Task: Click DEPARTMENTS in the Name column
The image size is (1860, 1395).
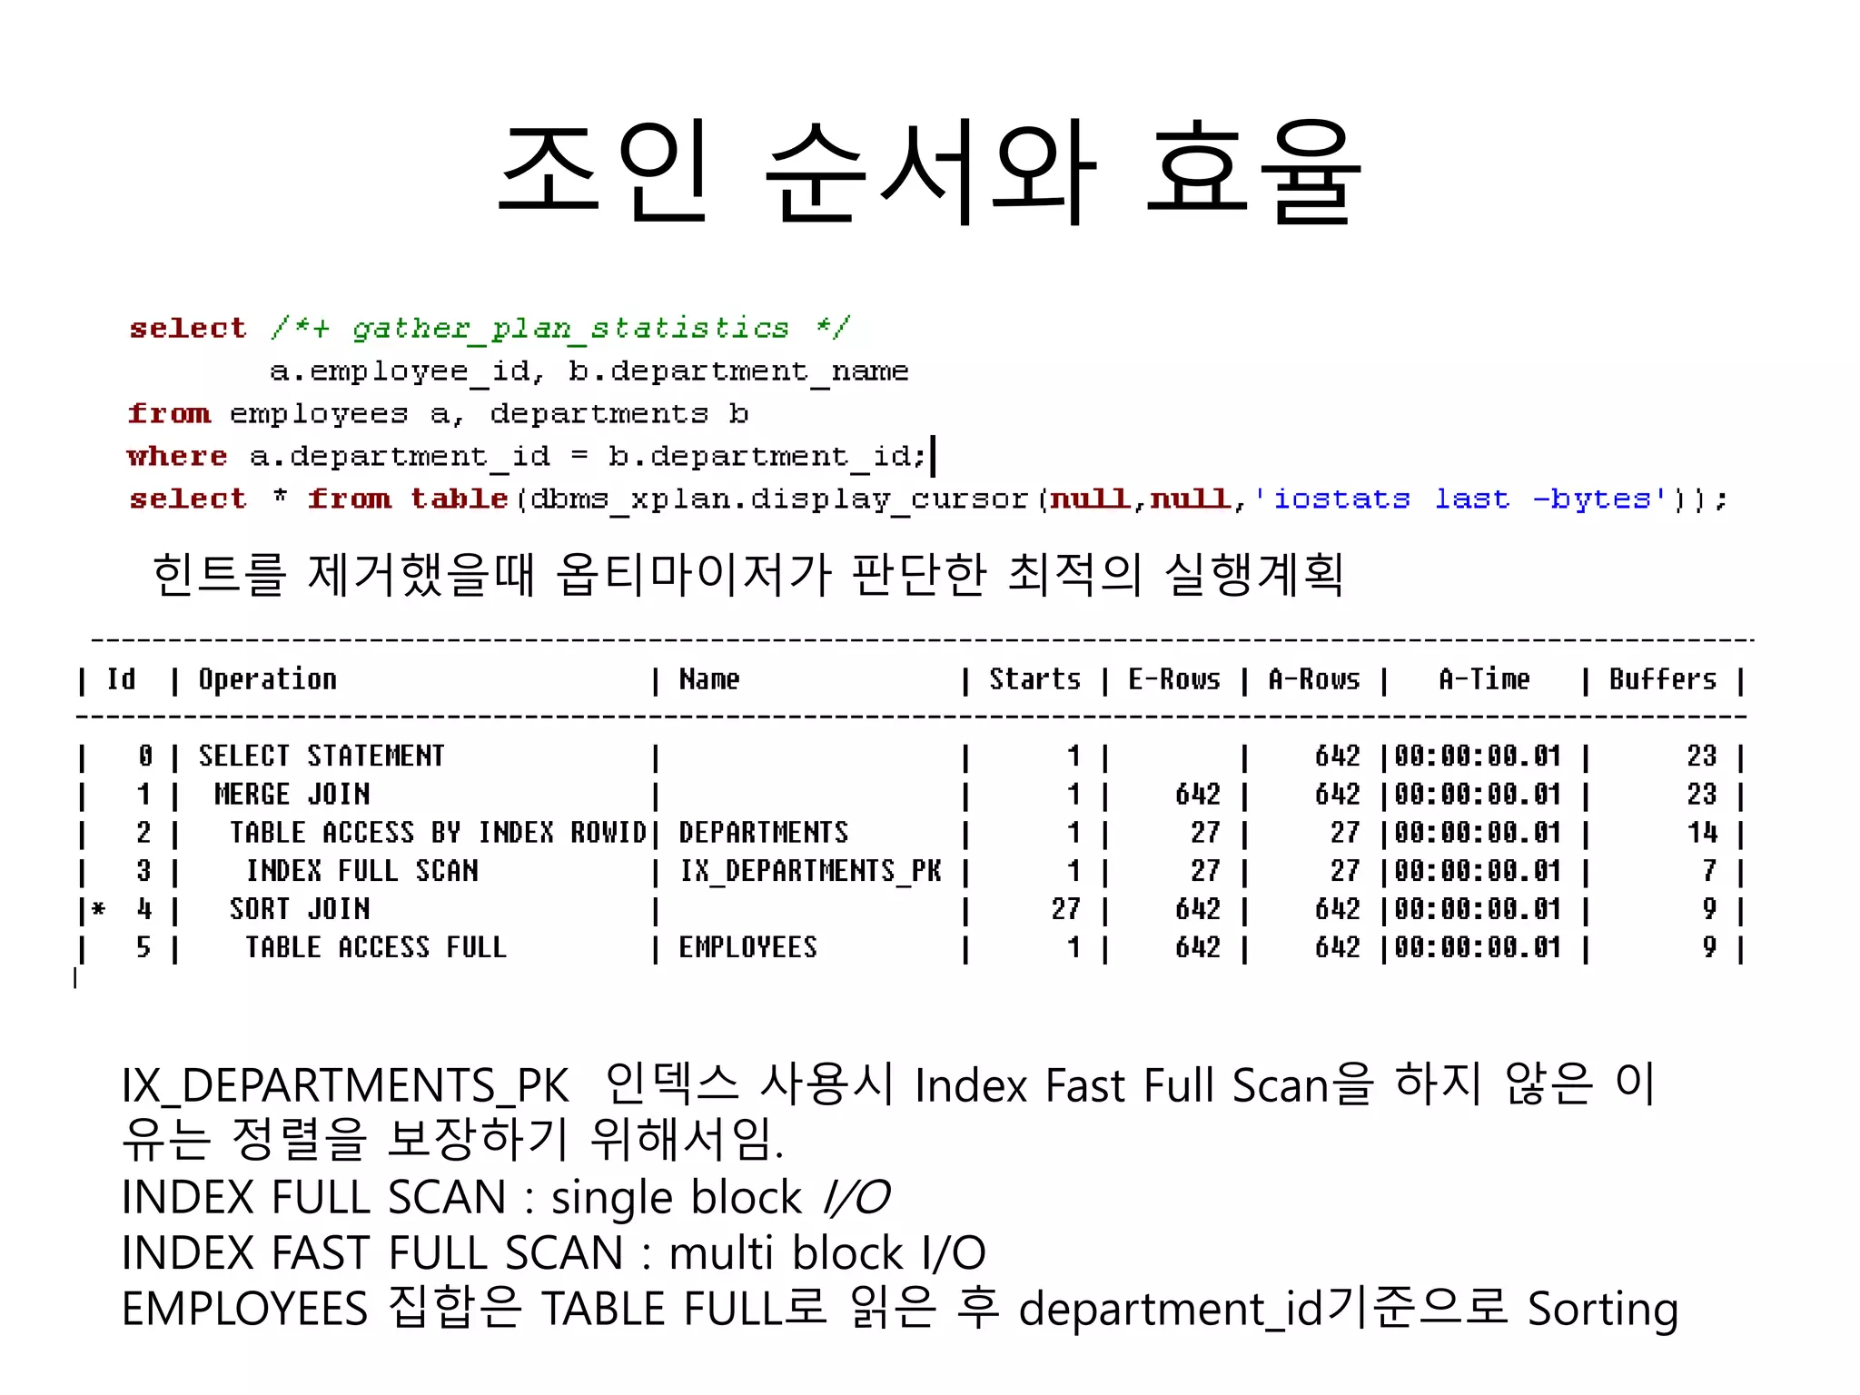Action: coord(763,833)
